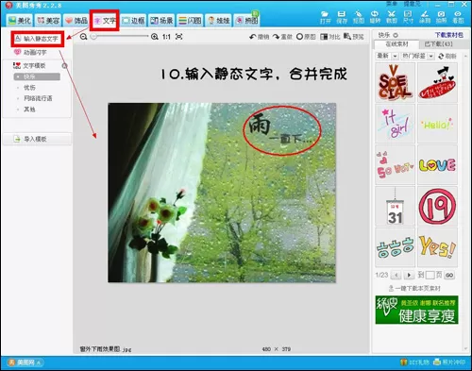Click 一键下载本页素材 download link
Viewport: 472px width, 371px height.
click(414, 288)
